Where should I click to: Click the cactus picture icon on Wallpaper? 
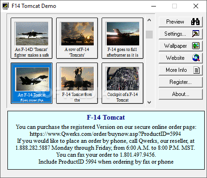pos(196,46)
